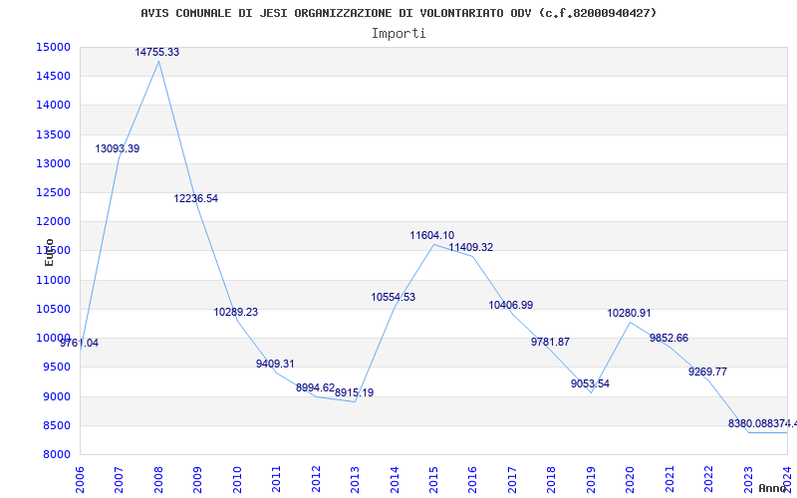Select the 2013 x-axis year label
Screen dimensions: 797x498
coord(355,480)
